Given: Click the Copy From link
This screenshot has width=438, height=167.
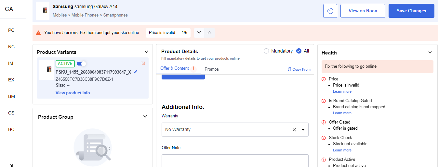Looking at the screenshot, I should tap(299, 69).
